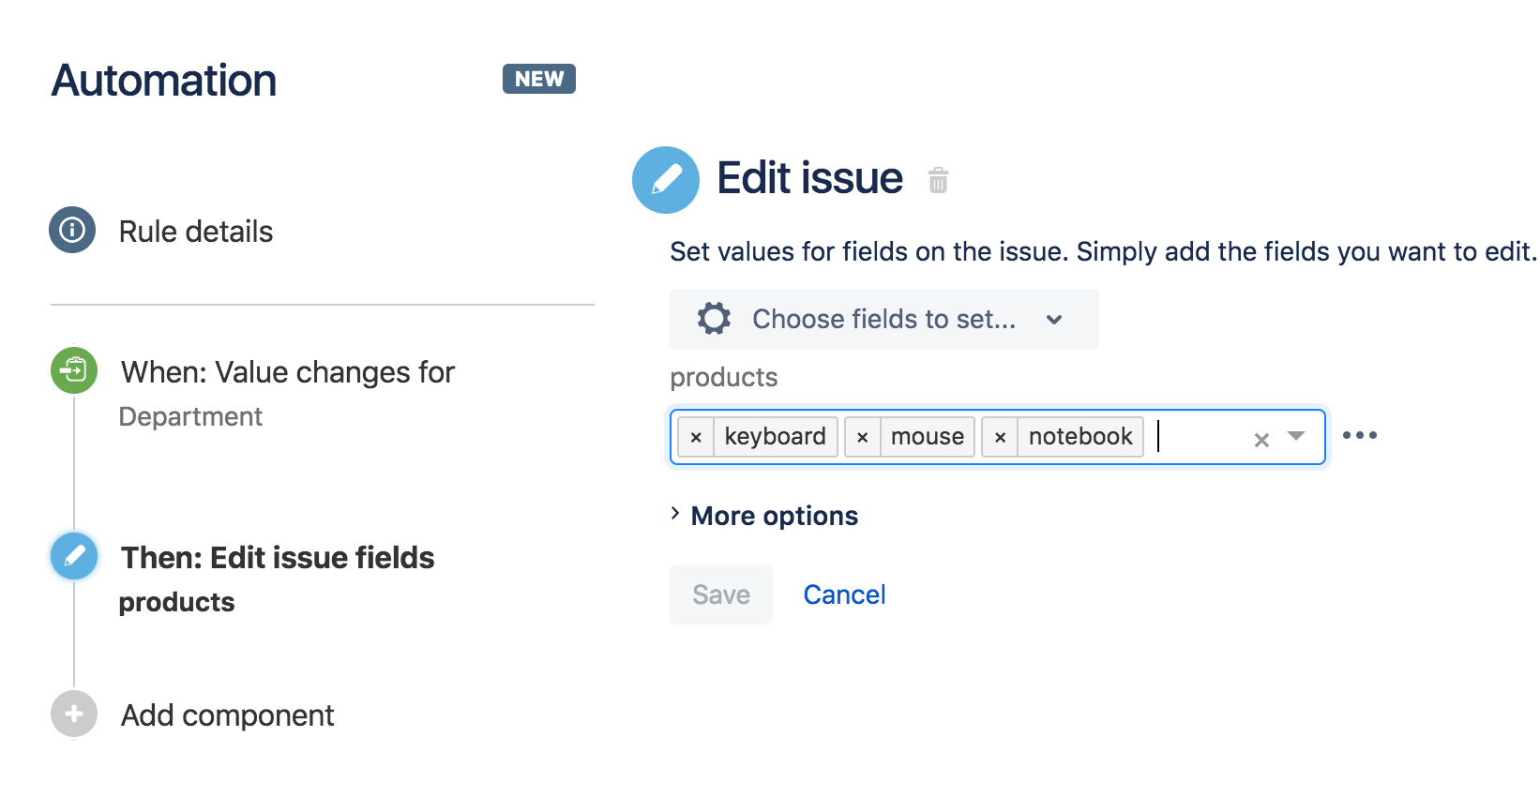Image resolution: width=1540 pixels, height=797 pixels.
Task: Open the three-dot menu beside products field
Action: pyautogui.click(x=1359, y=435)
